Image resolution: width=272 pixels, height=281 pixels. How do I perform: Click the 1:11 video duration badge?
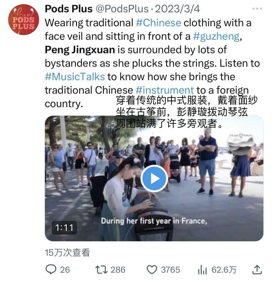click(64, 228)
